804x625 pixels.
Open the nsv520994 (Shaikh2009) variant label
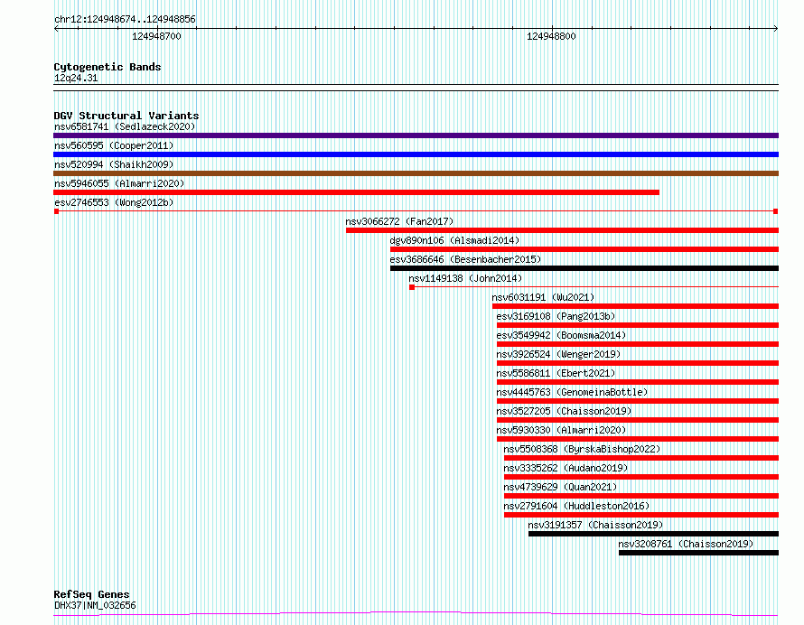(x=114, y=164)
